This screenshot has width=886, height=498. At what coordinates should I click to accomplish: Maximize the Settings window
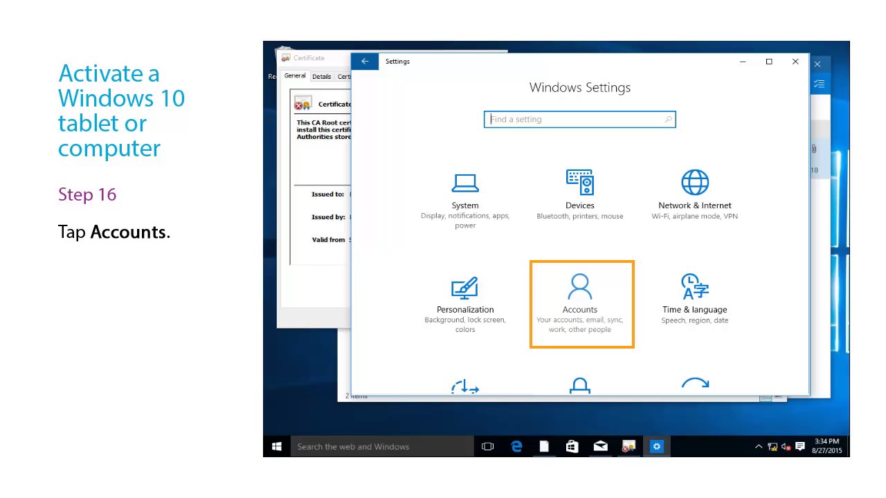point(769,62)
